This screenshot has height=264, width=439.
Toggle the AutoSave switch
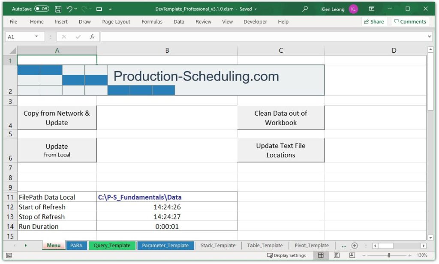pyautogui.click(x=42, y=9)
